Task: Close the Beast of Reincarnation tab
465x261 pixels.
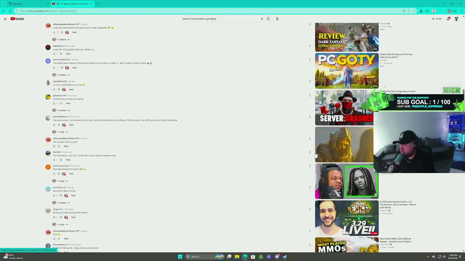Action: point(91,4)
